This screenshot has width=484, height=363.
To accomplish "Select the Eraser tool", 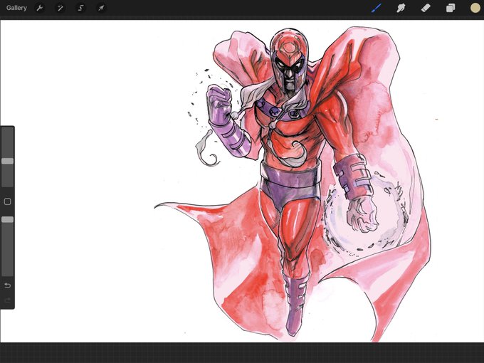I will [426, 8].
